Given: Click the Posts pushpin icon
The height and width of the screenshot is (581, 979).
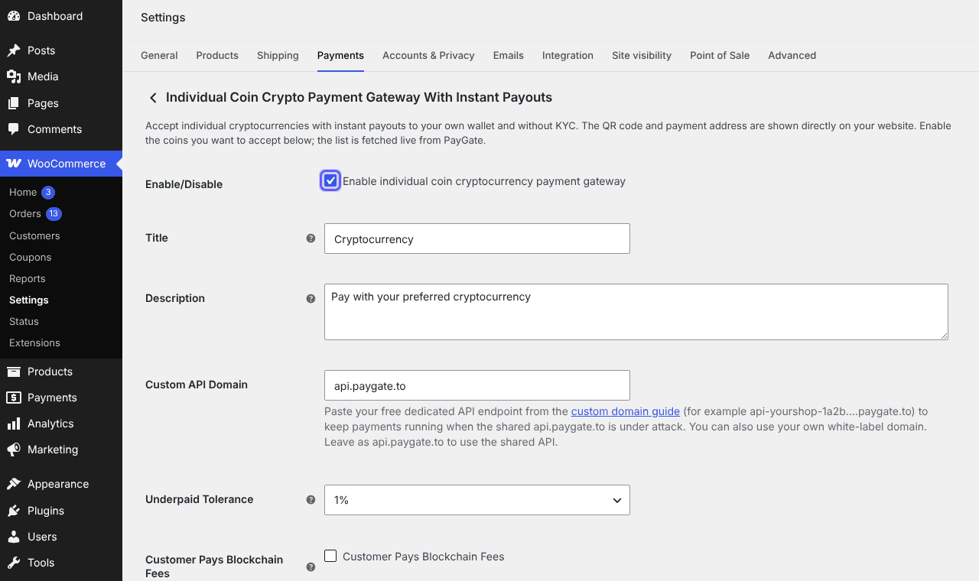Looking at the screenshot, I should click(x=14, y=50).
